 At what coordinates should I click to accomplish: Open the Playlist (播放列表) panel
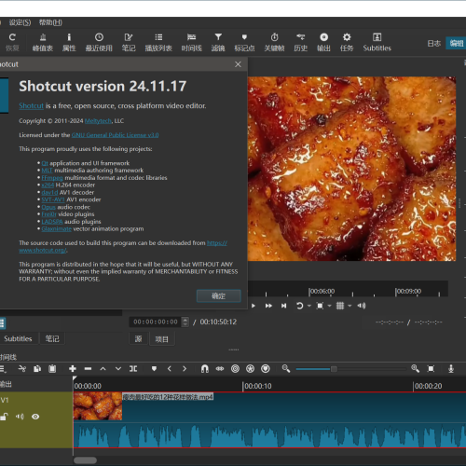pos(158,42)
